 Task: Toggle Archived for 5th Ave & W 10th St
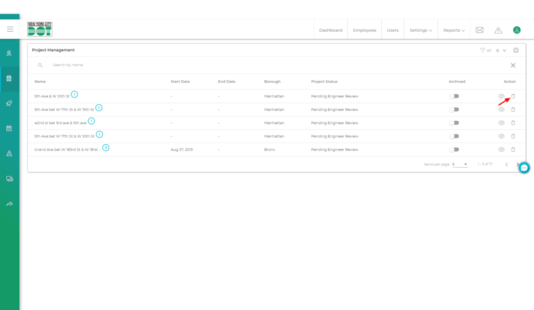[x=454, y=96]
